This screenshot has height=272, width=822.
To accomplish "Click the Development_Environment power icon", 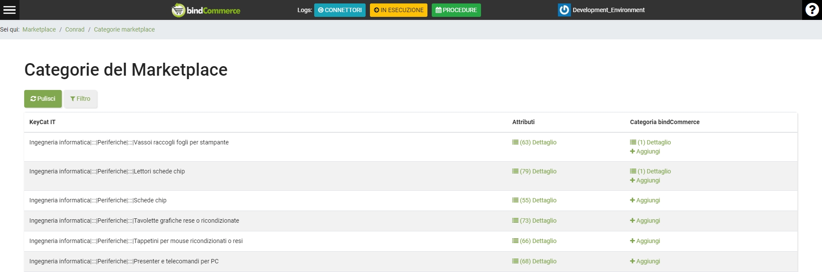I will click(564, 10).
